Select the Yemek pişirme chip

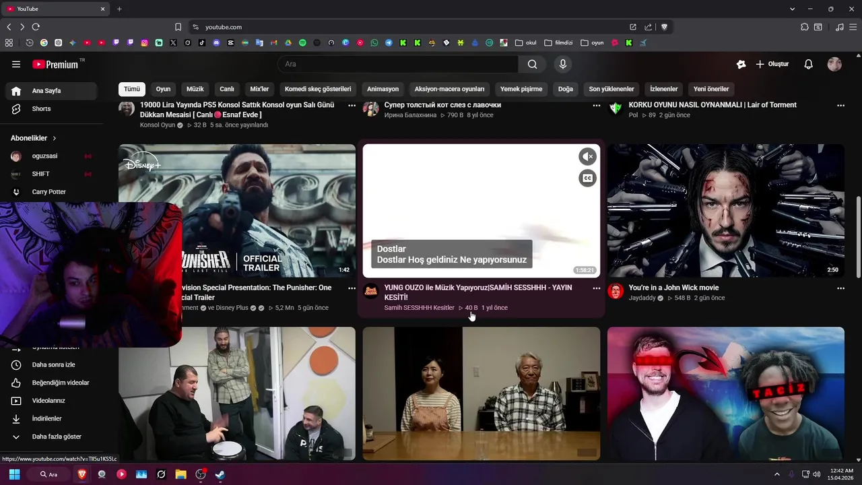pyautogui.click(x=521, y=89)
